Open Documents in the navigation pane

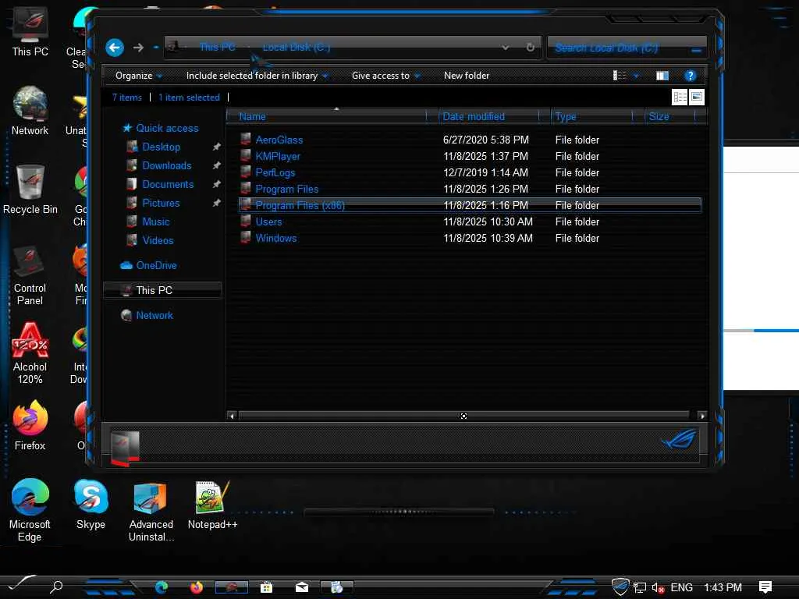point(168,184)
